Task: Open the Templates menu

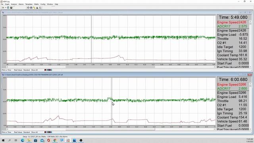Action: 29,4
